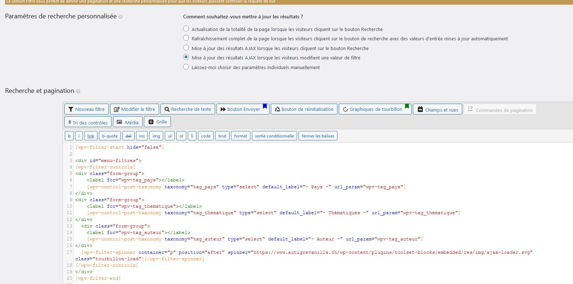Apply bold with the b quicktag
This screenshot has height=284, width=573.
tap(69, 136)
